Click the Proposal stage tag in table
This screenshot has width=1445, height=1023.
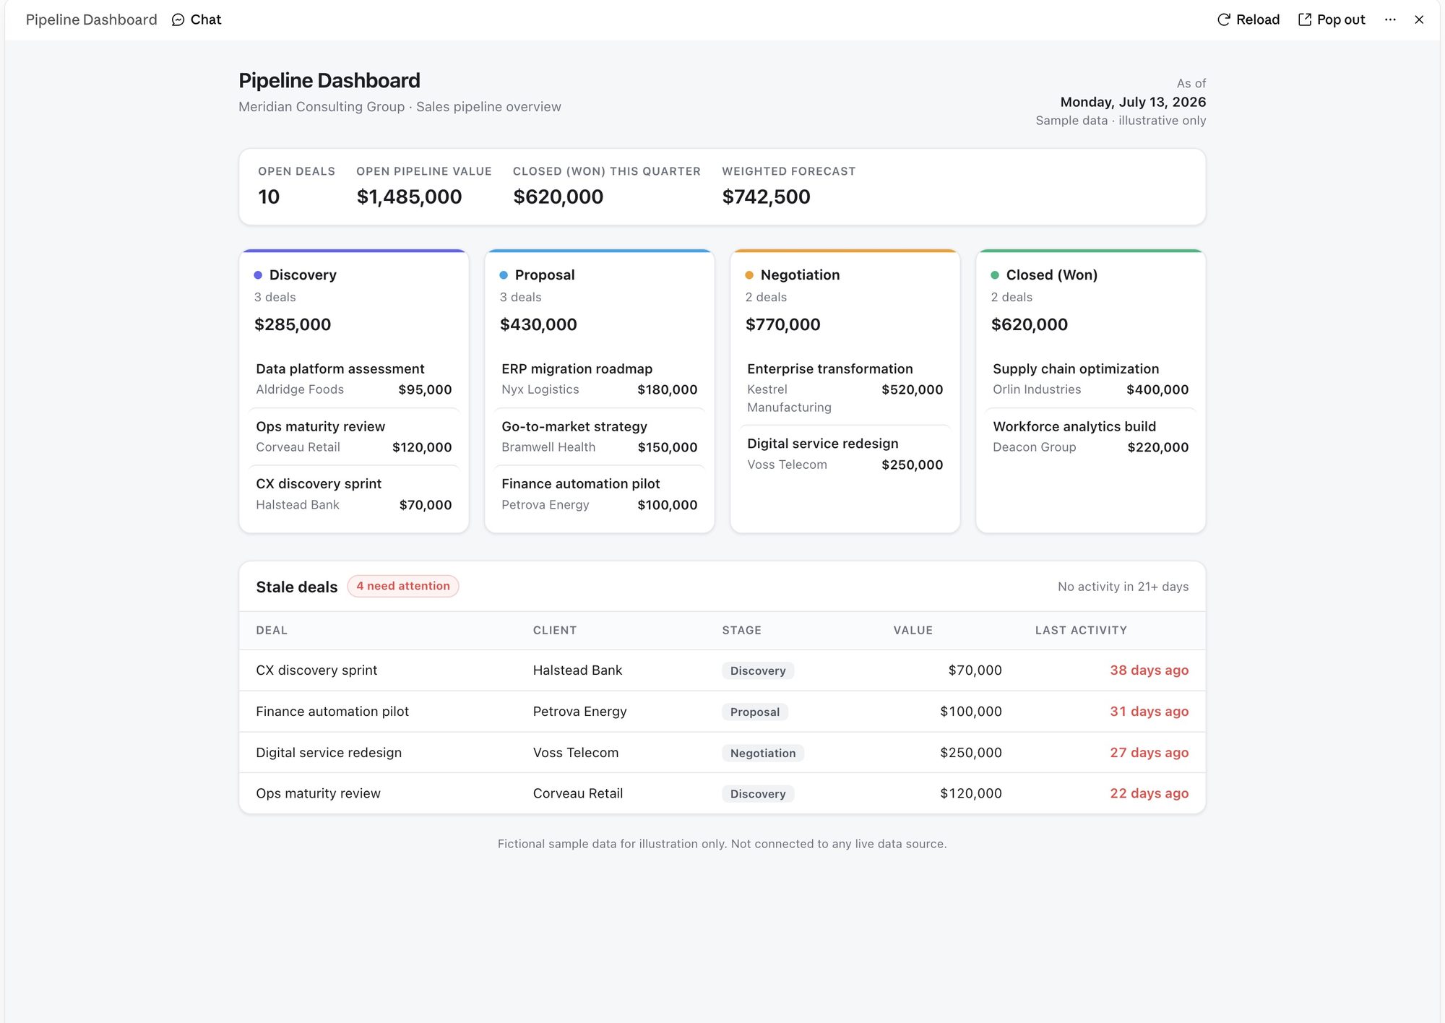pos(755,712)
